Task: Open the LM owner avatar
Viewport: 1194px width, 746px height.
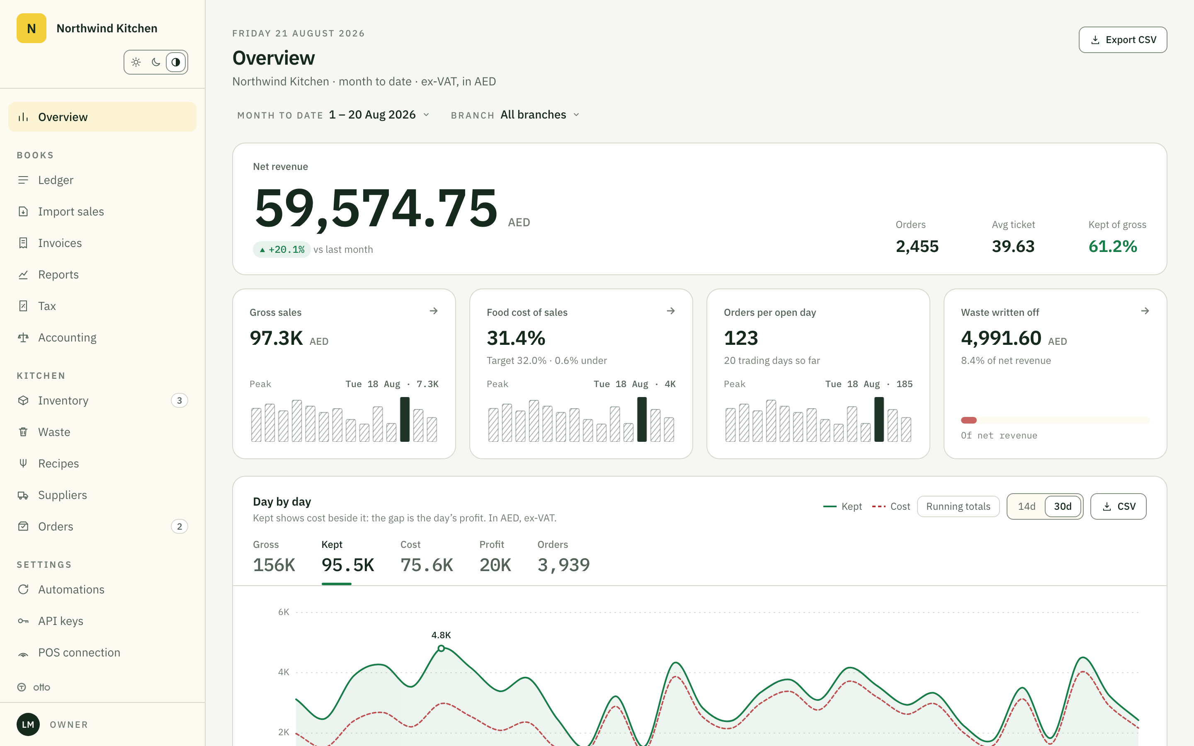Action: pos(28,724)
